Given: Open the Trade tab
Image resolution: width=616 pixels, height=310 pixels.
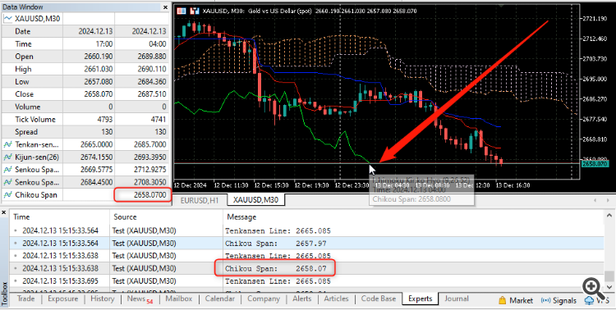Looking at the screenshot, I should pyautogui.click(x=26, y=299).
